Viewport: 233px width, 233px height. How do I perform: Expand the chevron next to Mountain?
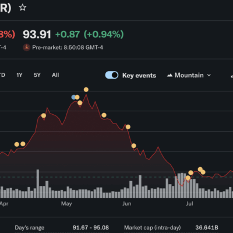pos(209,75)
